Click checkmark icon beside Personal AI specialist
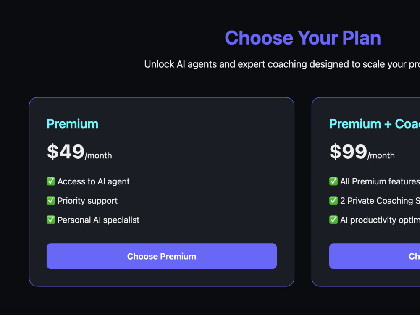 (51, 220)
